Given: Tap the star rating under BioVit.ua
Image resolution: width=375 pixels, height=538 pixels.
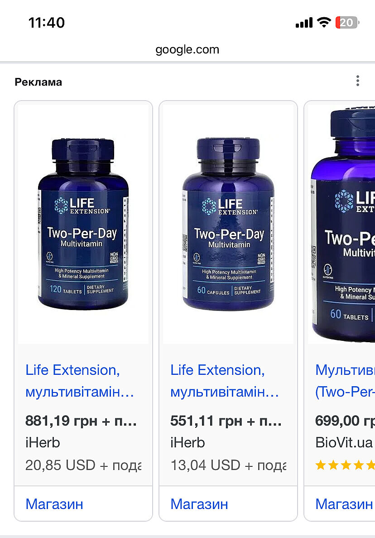Looking at the screenshot, I should [x=345, y=465].
